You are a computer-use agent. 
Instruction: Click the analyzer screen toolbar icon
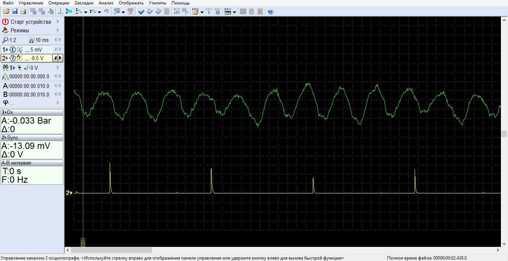coord(117,12)
